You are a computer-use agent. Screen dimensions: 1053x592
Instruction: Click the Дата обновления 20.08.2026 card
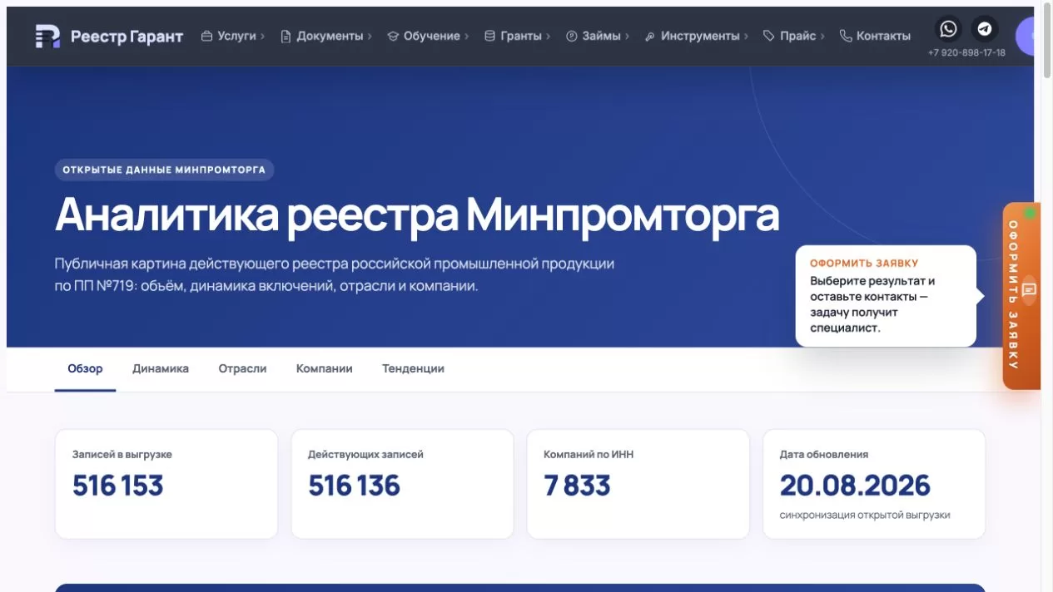[x=874, y=484]
